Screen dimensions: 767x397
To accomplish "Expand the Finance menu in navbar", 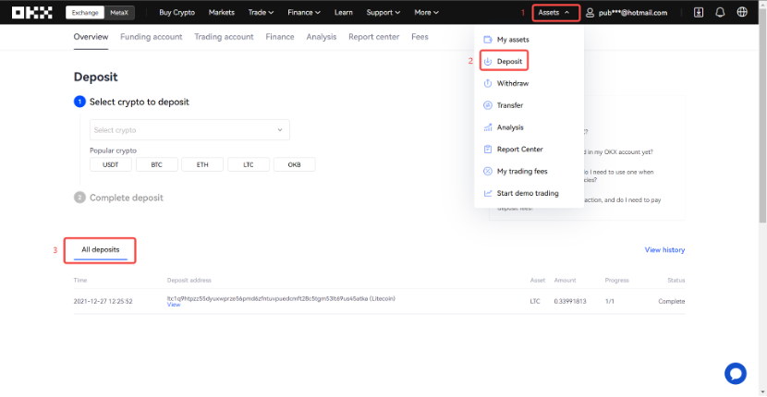I will (x=304, y=13).
